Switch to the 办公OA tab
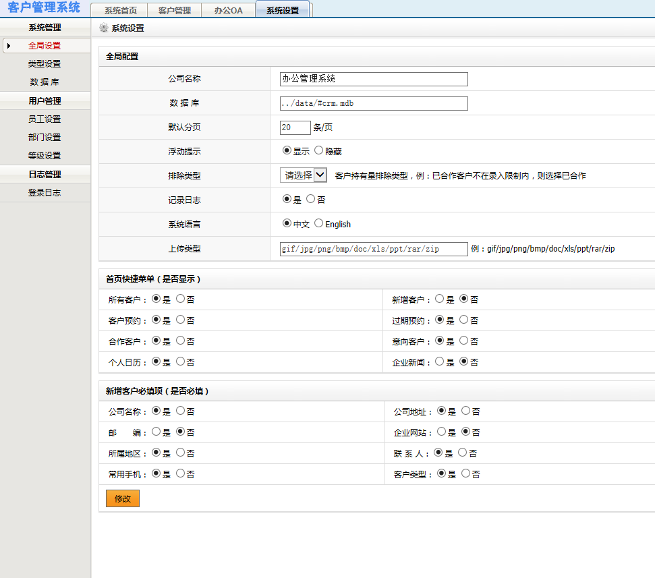This screenshot has height=578, width=655. (229, 10)
